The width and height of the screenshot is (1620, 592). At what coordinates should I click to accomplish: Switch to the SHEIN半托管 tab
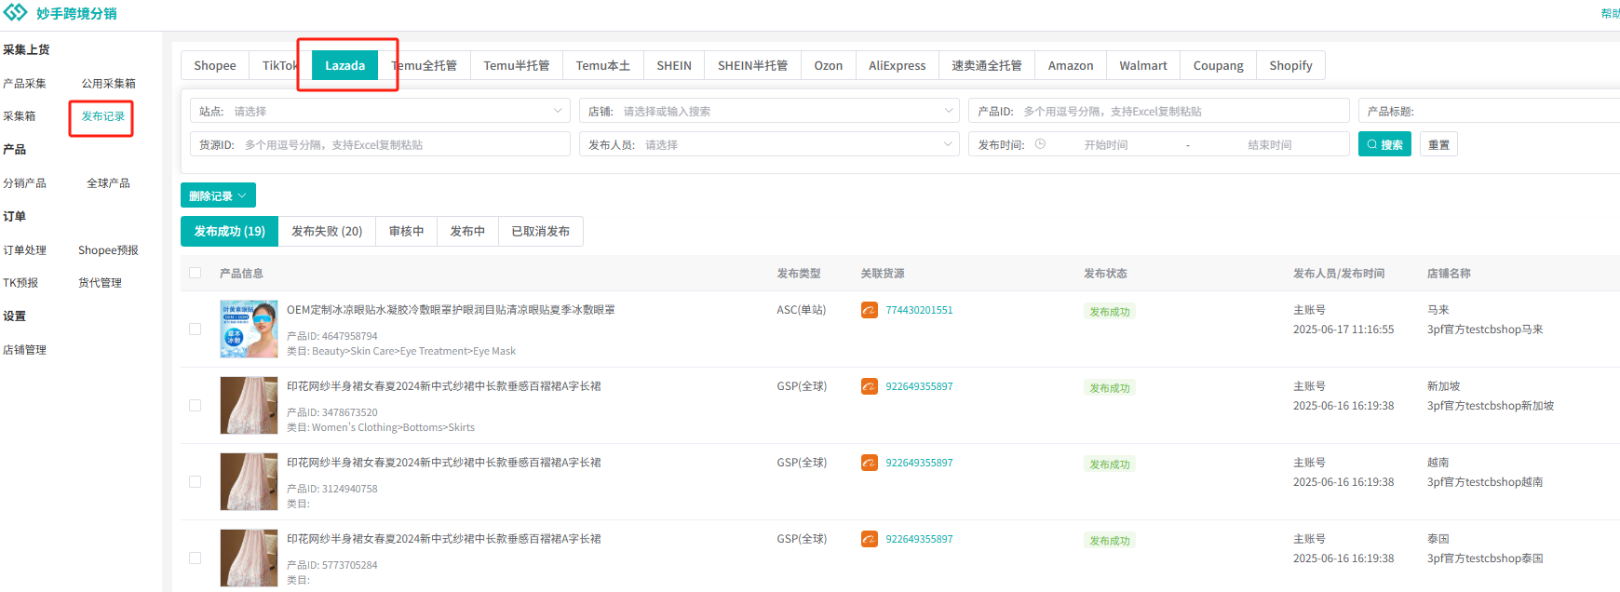point(753,65)
